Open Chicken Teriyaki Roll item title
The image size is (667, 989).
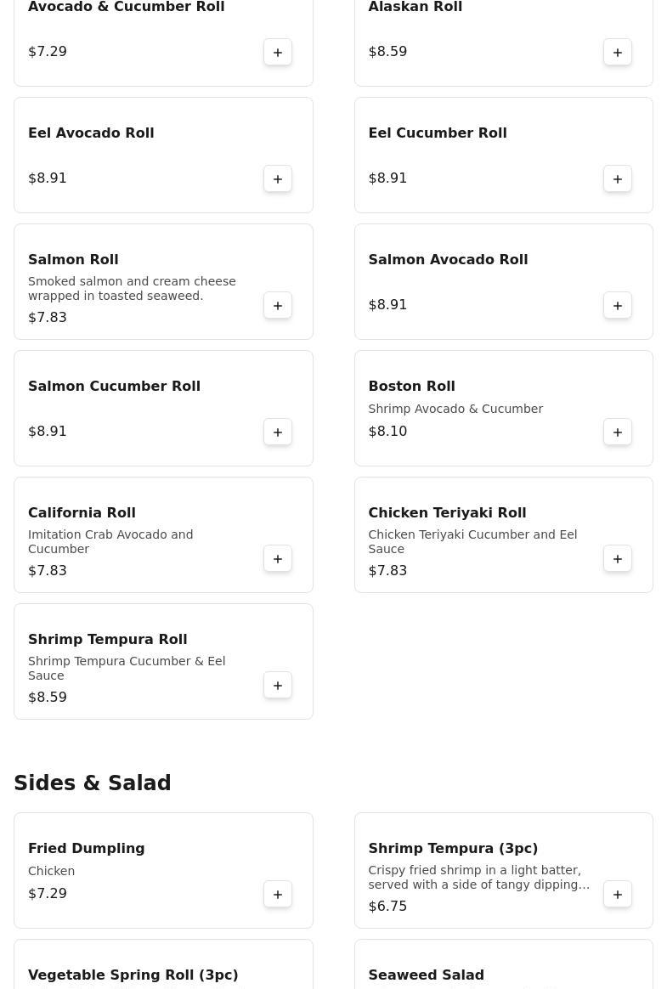tap(447, 513)
